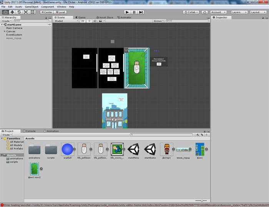Open the Shaded draw mode dropdown
This screenshot has width=269, height=207.
[x=66, y=21]
